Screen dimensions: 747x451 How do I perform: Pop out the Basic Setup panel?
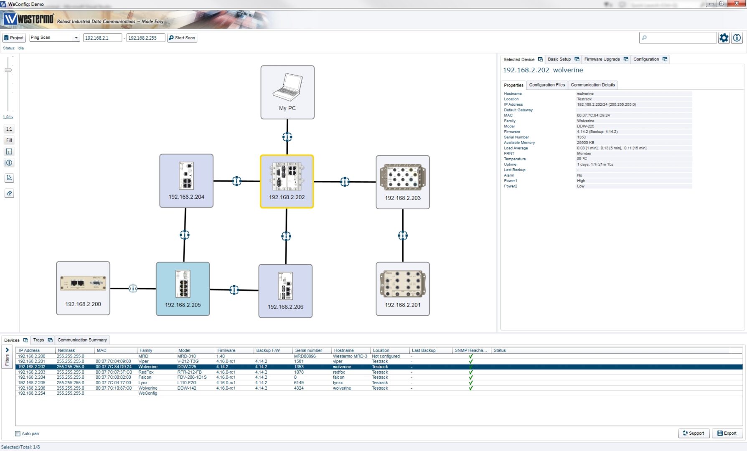[577, 59]
